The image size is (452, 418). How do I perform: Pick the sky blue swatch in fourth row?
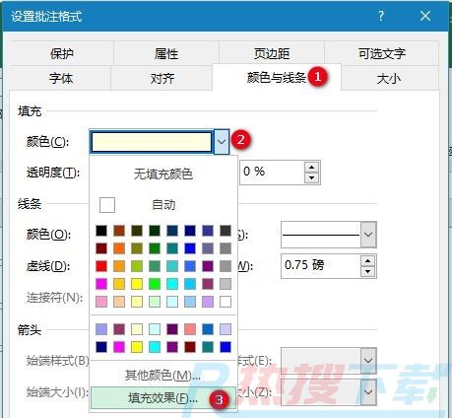190,284
